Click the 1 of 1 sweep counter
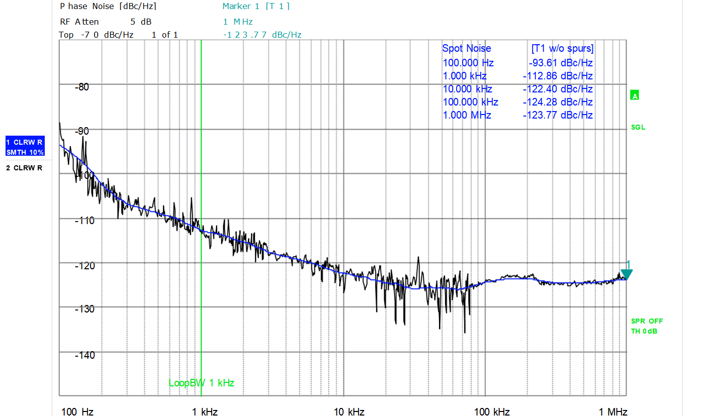This screenshot has height=416, width=709. click(164, 35)
